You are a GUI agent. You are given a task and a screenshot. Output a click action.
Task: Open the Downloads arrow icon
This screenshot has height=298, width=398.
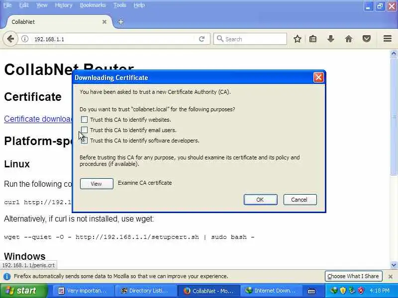coord(331,39)
